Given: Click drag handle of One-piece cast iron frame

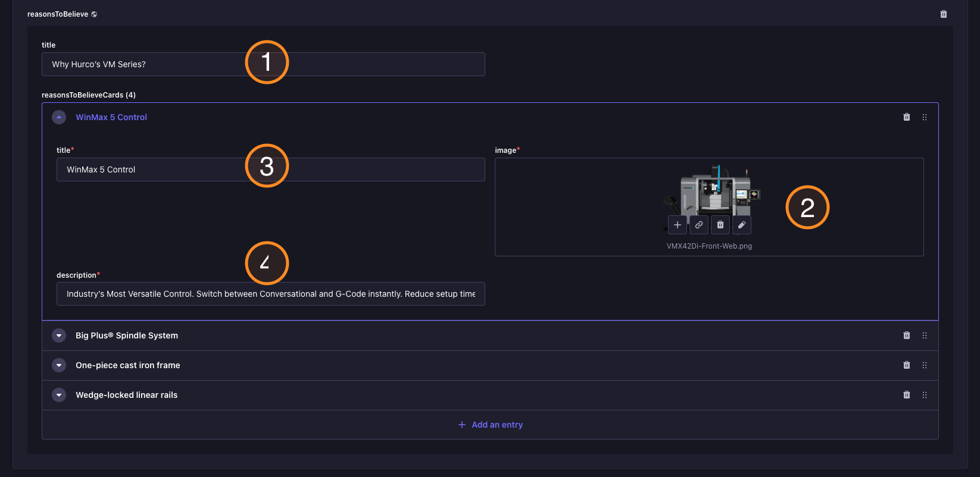Looking at the screenshot, I should [x=925, y=365].
